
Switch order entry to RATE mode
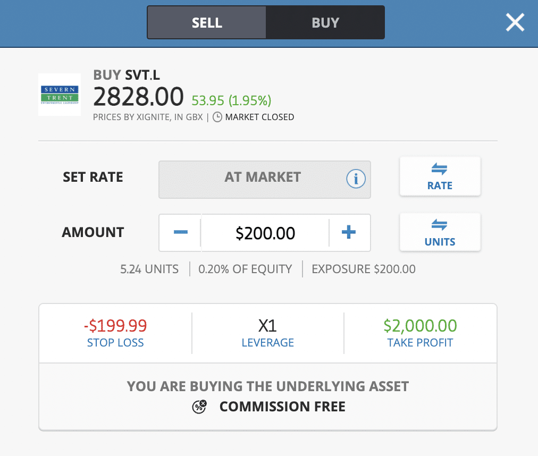point(440,176)
